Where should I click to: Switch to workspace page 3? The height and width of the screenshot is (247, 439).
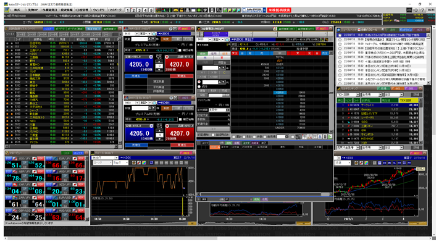point(139,10)
